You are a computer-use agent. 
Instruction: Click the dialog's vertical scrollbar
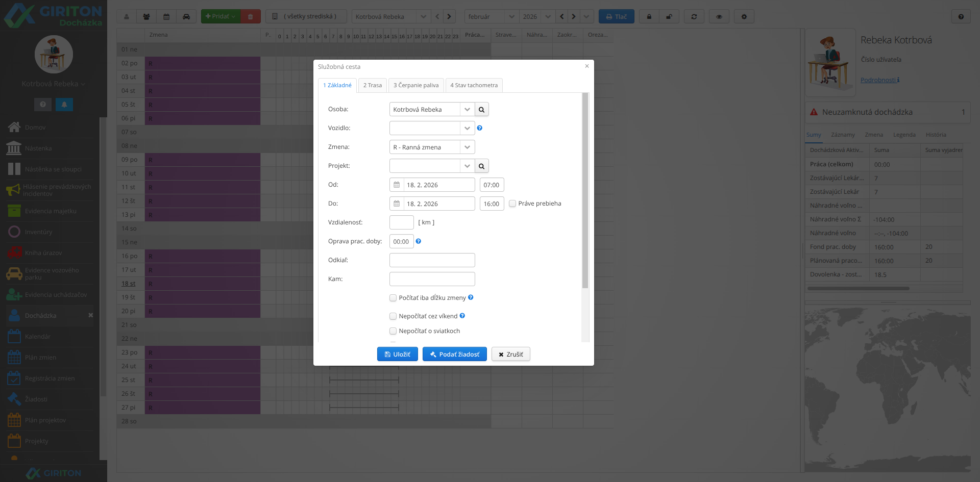coord(585,191)
